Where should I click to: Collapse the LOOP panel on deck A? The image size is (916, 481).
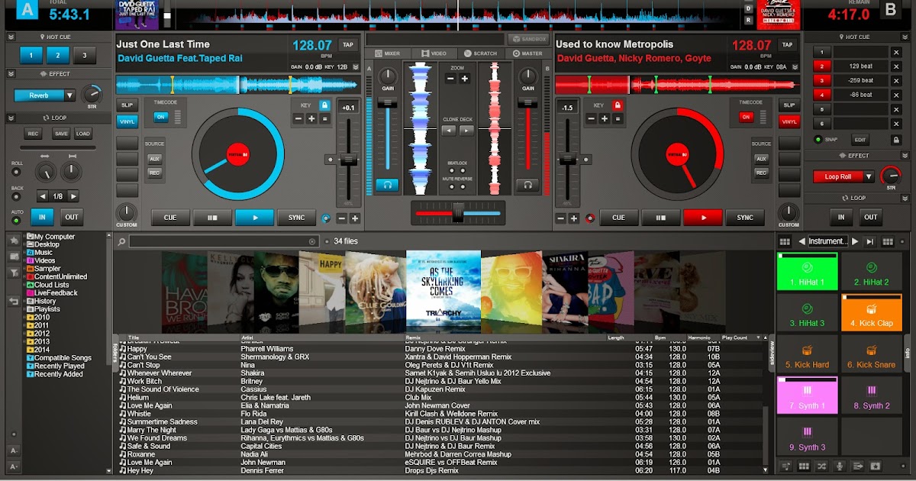pos(11,118)
